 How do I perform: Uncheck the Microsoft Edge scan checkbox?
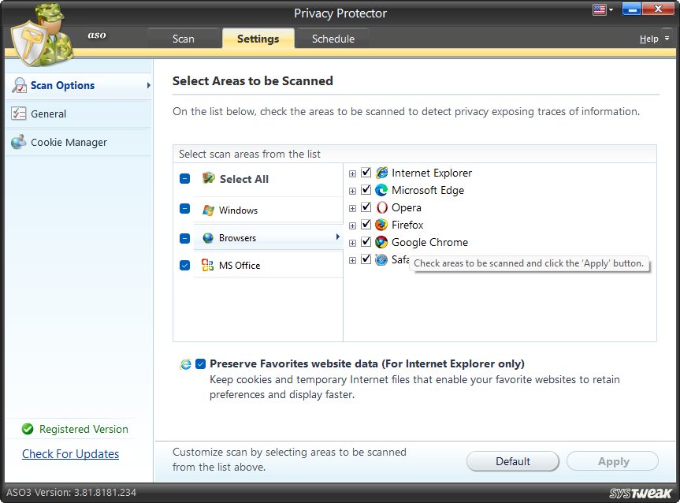366,190
